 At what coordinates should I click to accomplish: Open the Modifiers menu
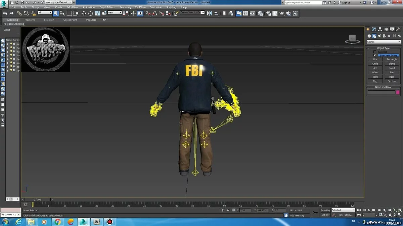click(73, 7)
